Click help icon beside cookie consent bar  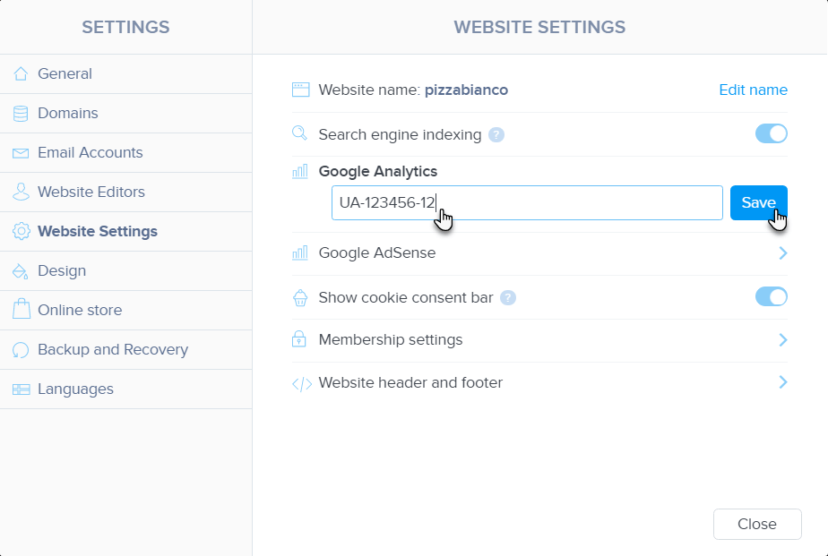(508, 298)
